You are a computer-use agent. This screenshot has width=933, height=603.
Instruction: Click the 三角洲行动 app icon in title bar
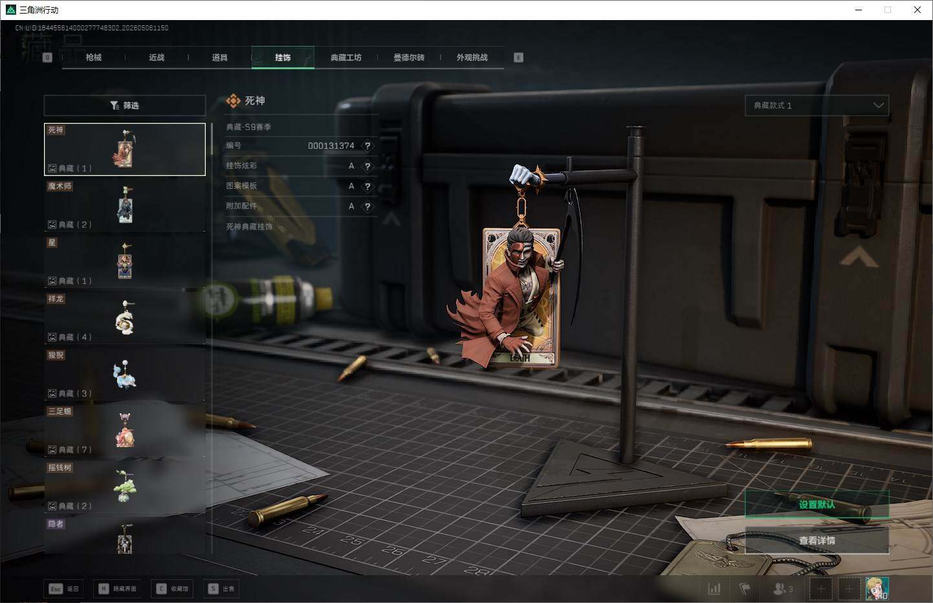(10, 10)
